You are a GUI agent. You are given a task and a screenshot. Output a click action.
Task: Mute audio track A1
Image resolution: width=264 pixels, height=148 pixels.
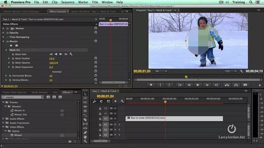(115, 125)
